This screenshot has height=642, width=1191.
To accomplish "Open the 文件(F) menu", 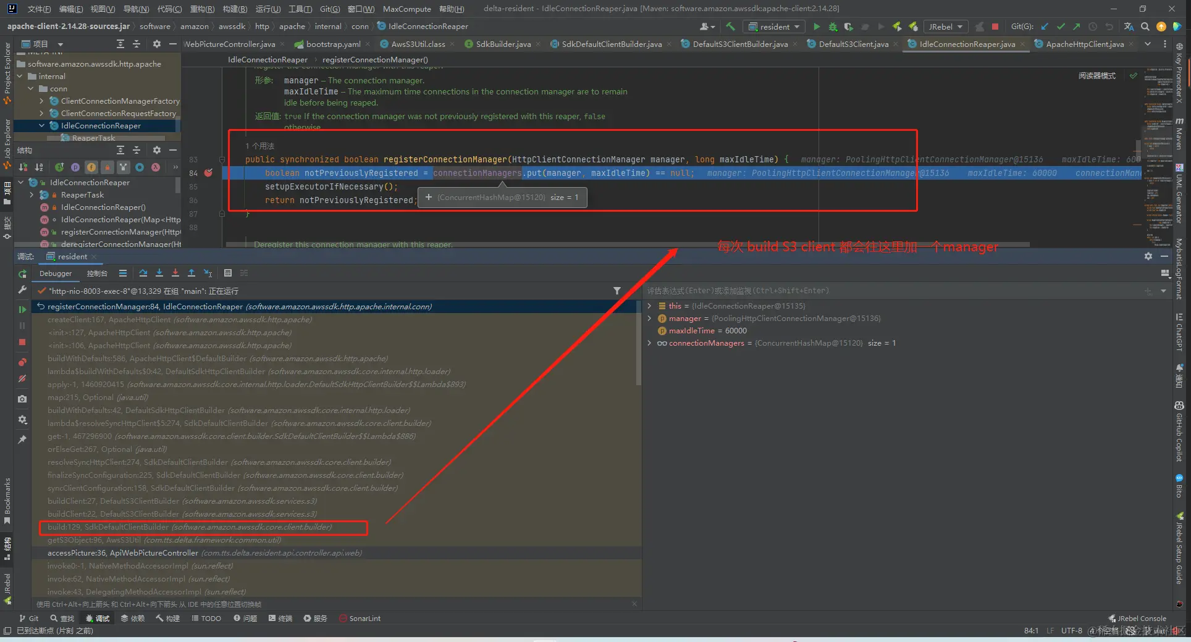I will pyautogui.click(x=39, y=9).
